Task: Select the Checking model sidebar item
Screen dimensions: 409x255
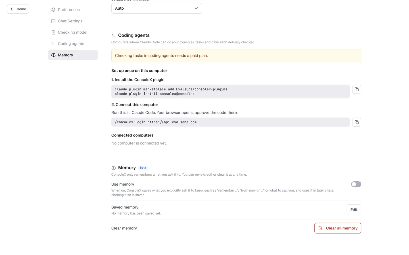Action: [x=73, y=32]
